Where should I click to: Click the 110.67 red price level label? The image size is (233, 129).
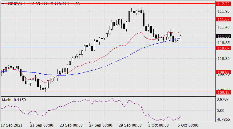(x=223, y=48)
